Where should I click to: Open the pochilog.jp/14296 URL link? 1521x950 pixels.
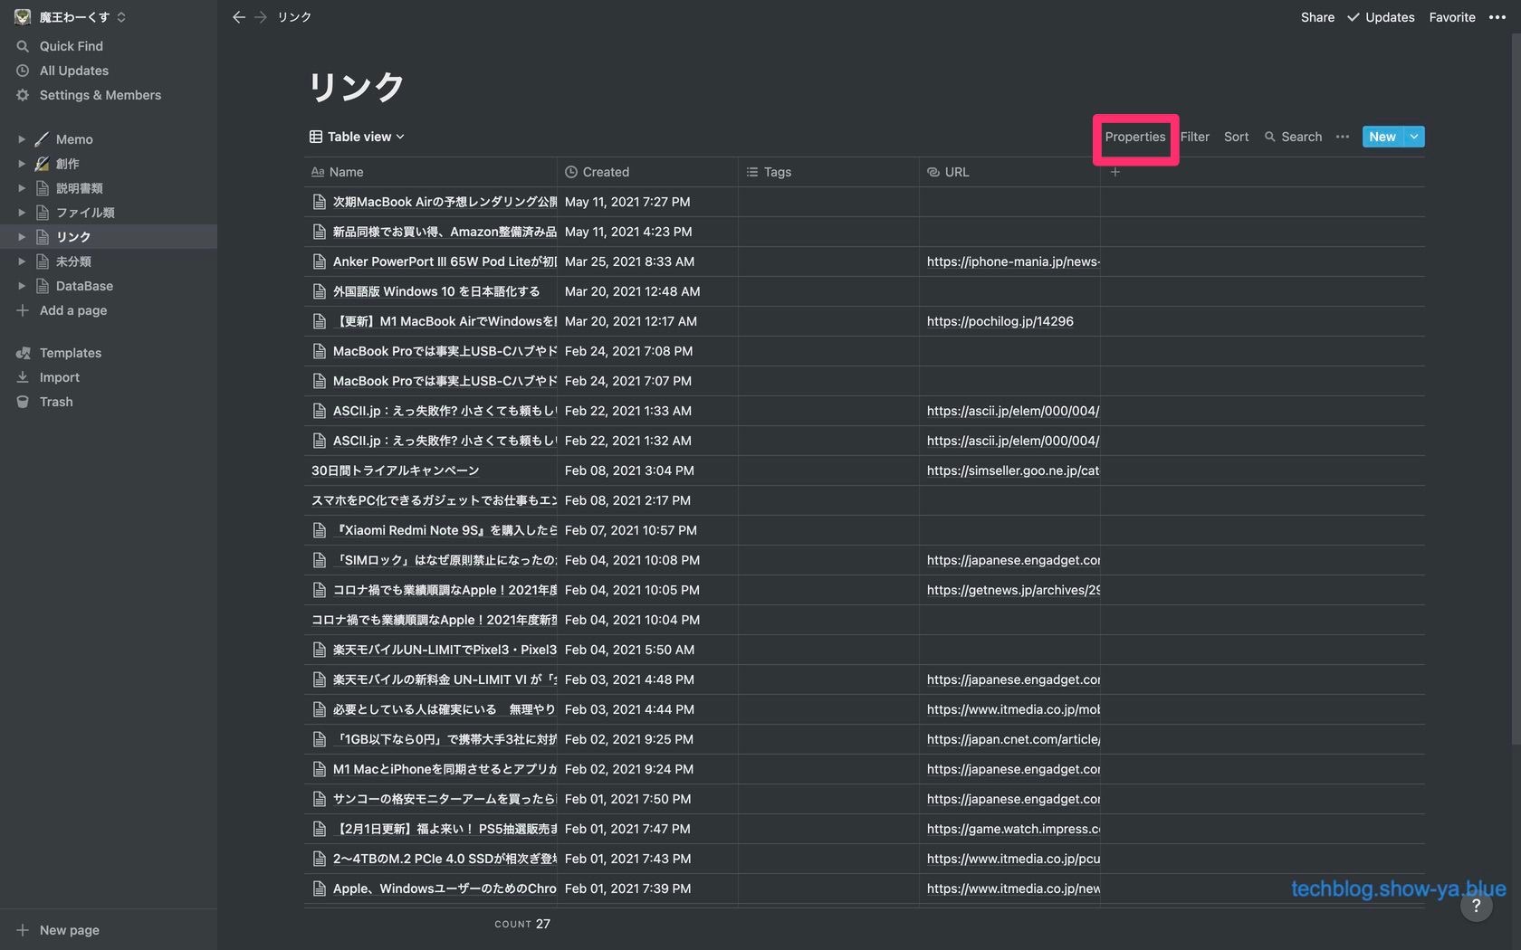pos(1000,321)
